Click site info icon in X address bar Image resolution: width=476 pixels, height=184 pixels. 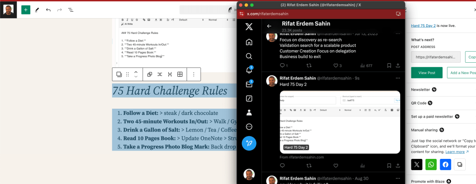(241, 13)
